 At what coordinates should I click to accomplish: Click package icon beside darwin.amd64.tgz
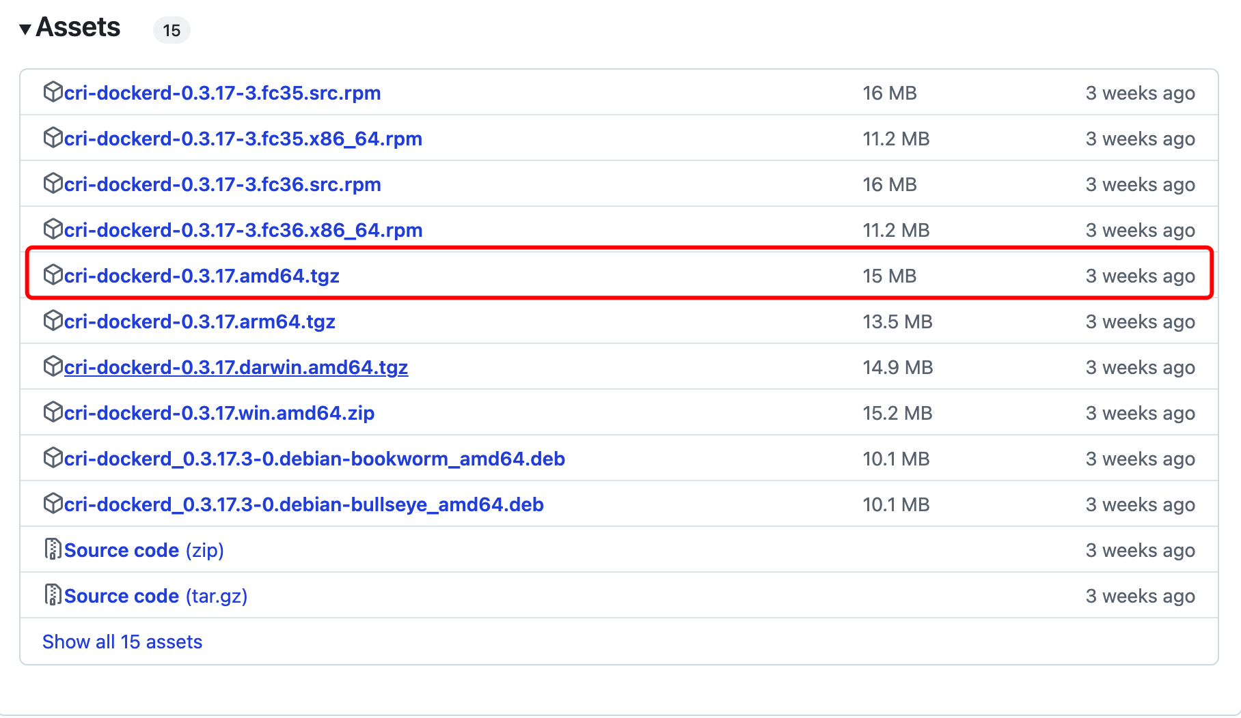(x=53, y=367)
